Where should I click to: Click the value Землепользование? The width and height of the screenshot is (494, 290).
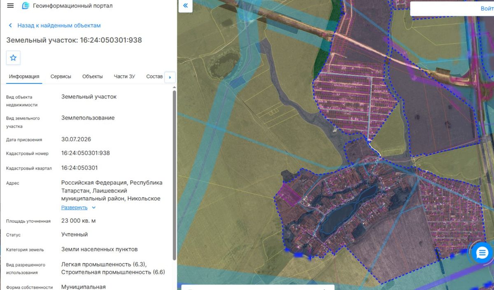click(x=88, y=118)
